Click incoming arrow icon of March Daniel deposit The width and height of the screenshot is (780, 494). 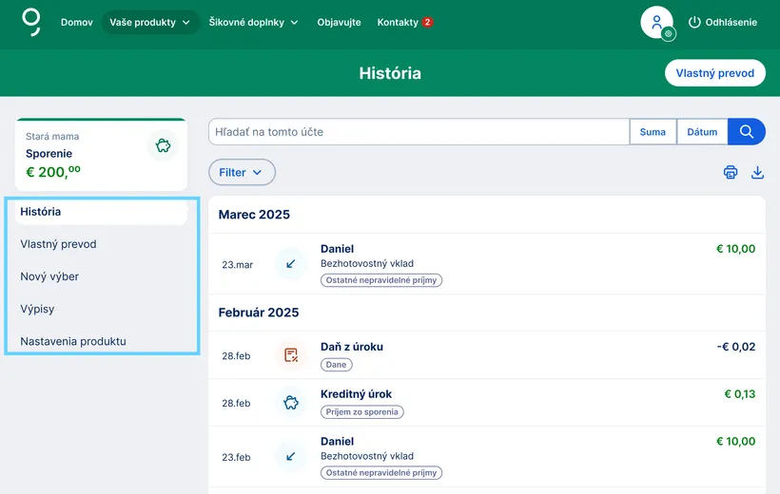coord(291,264)
